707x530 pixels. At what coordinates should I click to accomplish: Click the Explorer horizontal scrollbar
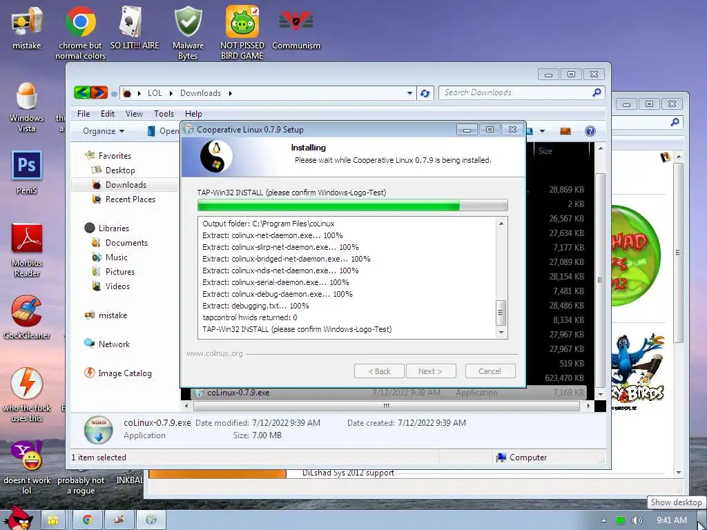(386, 406)
